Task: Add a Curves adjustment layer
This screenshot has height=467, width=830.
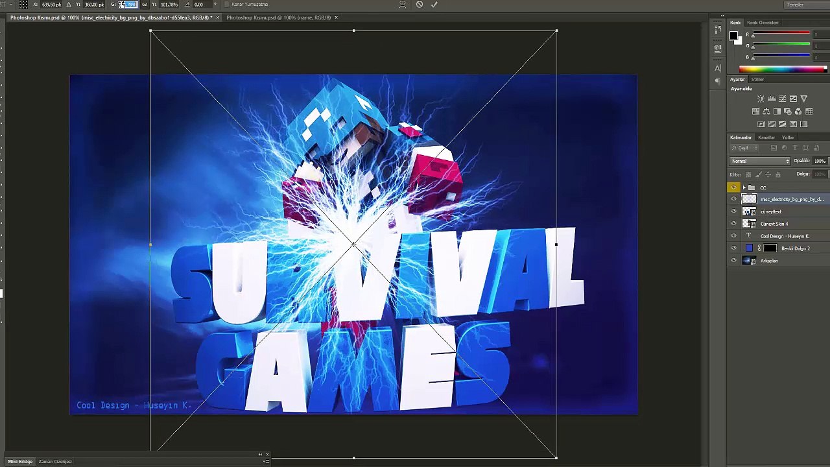Action: coord(783,99)
